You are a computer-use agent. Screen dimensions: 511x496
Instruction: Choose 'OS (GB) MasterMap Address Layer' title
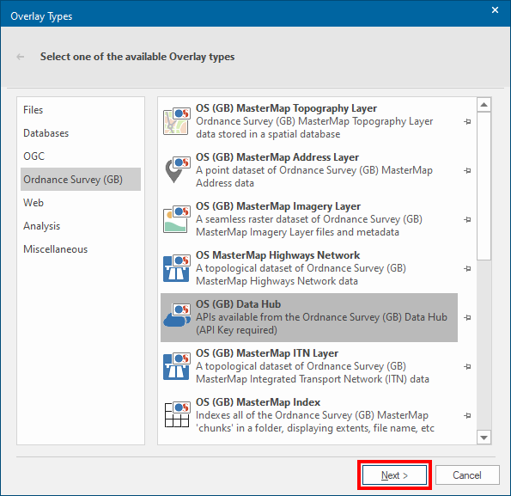click(x=277, y=157)
